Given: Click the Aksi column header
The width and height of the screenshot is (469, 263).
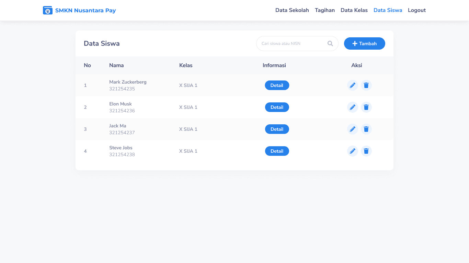Looking at the screenshot, I should click(357, 65).
